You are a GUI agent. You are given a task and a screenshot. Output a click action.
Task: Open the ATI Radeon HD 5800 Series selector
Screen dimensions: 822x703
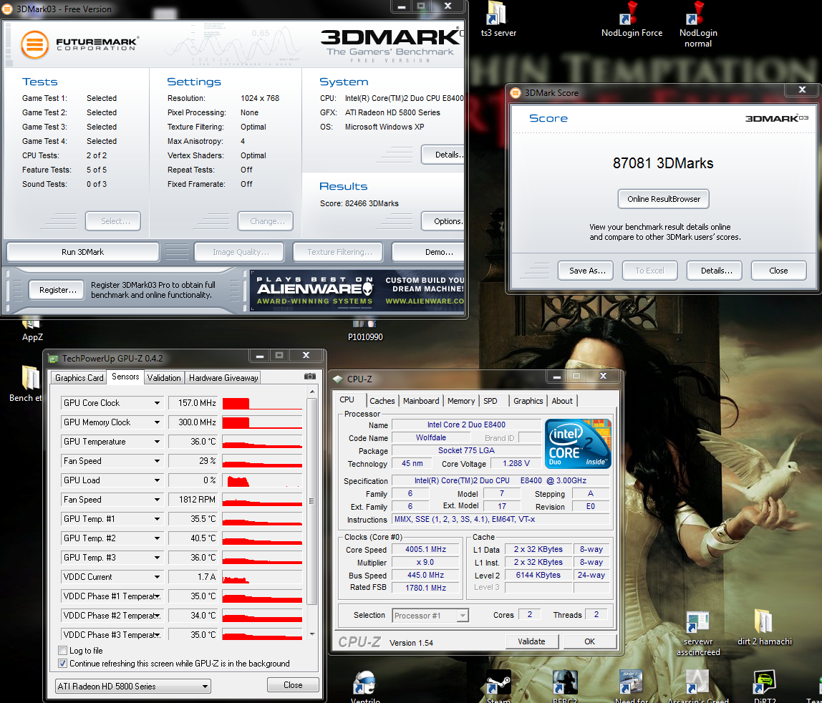point(132,687)
